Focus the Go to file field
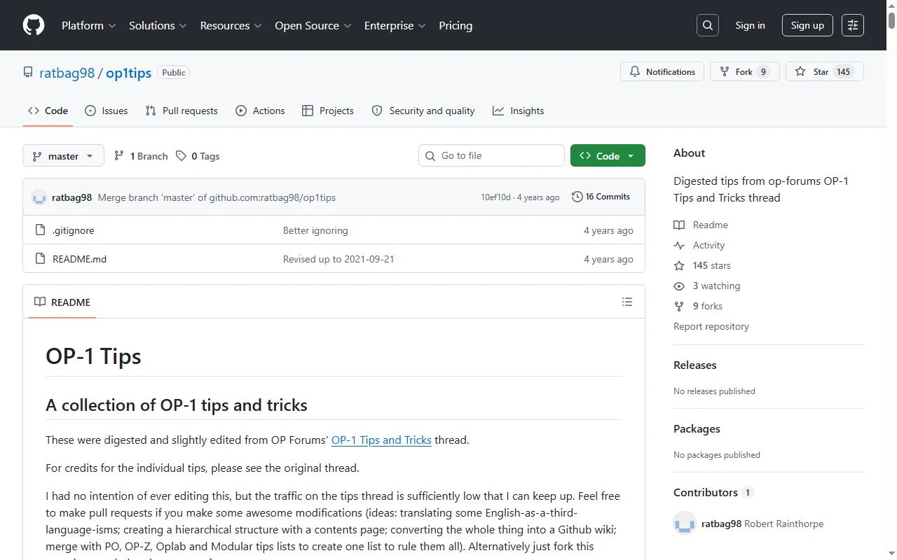 pos(491,155)
